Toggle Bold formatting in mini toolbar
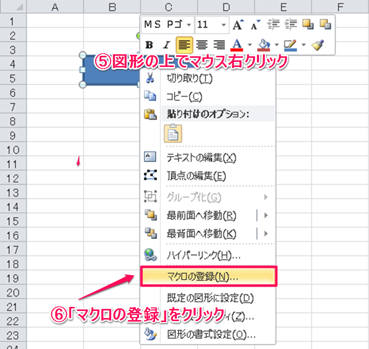The width and height of the screenshot is (369, 349). (150, 45)
